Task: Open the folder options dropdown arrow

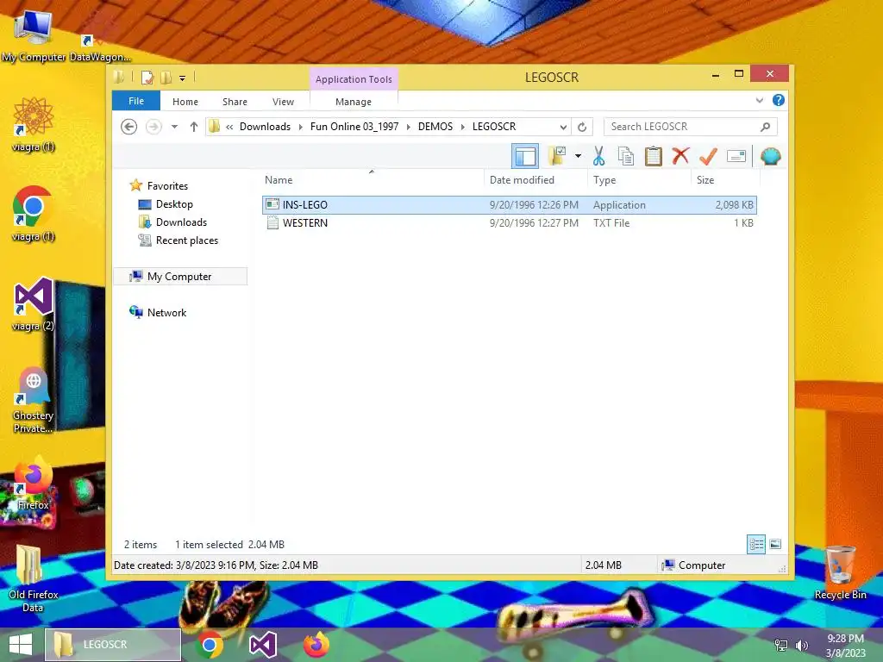Action: 578,156
